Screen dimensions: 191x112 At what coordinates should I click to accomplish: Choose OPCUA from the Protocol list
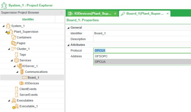(142, 62)
